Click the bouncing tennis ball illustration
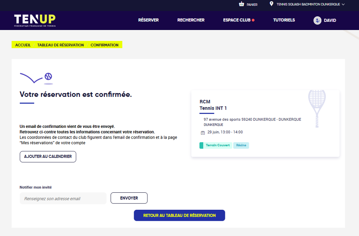The width and height of the screenshot is (359, 236). coord(48,76)
